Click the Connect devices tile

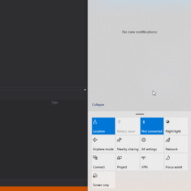point(104,162)
